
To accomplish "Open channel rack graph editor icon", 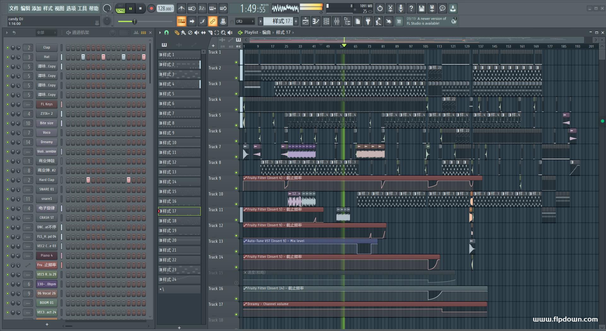I will pyautogui.click(x=136, y=32).
